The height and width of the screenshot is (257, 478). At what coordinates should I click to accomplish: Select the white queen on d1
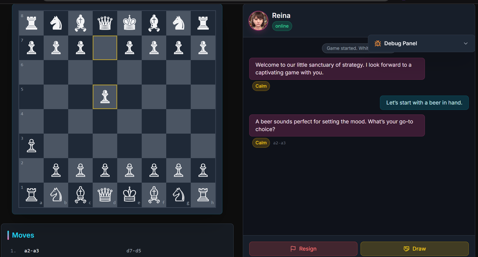(105, 195)
